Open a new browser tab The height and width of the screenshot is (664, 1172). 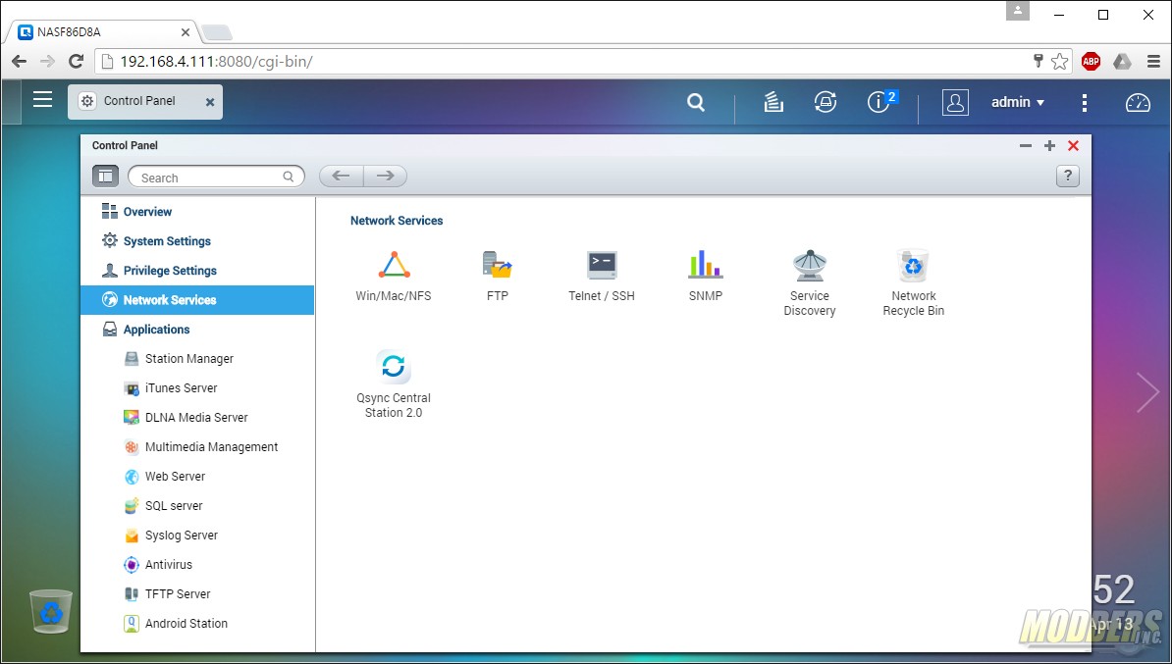tap(217, 33)
